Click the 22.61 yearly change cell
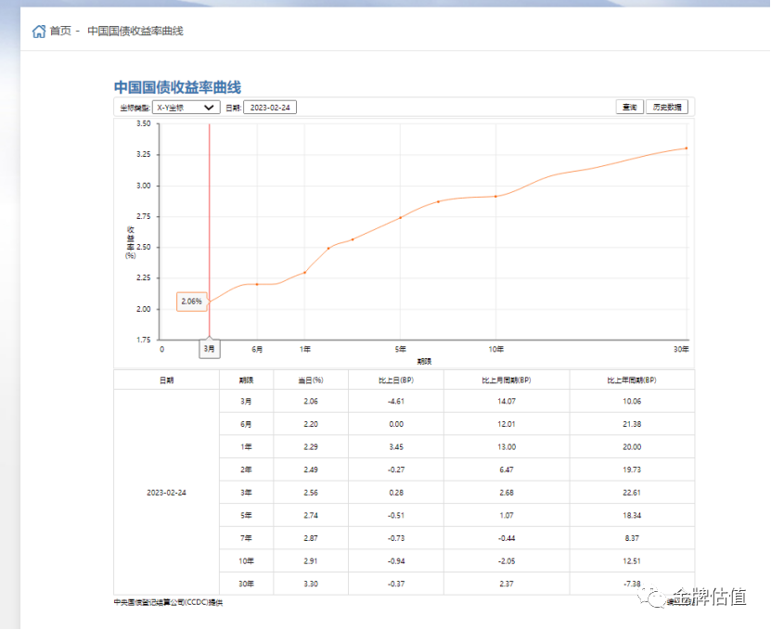Screen dimensions: 771x630 (632, 493)
